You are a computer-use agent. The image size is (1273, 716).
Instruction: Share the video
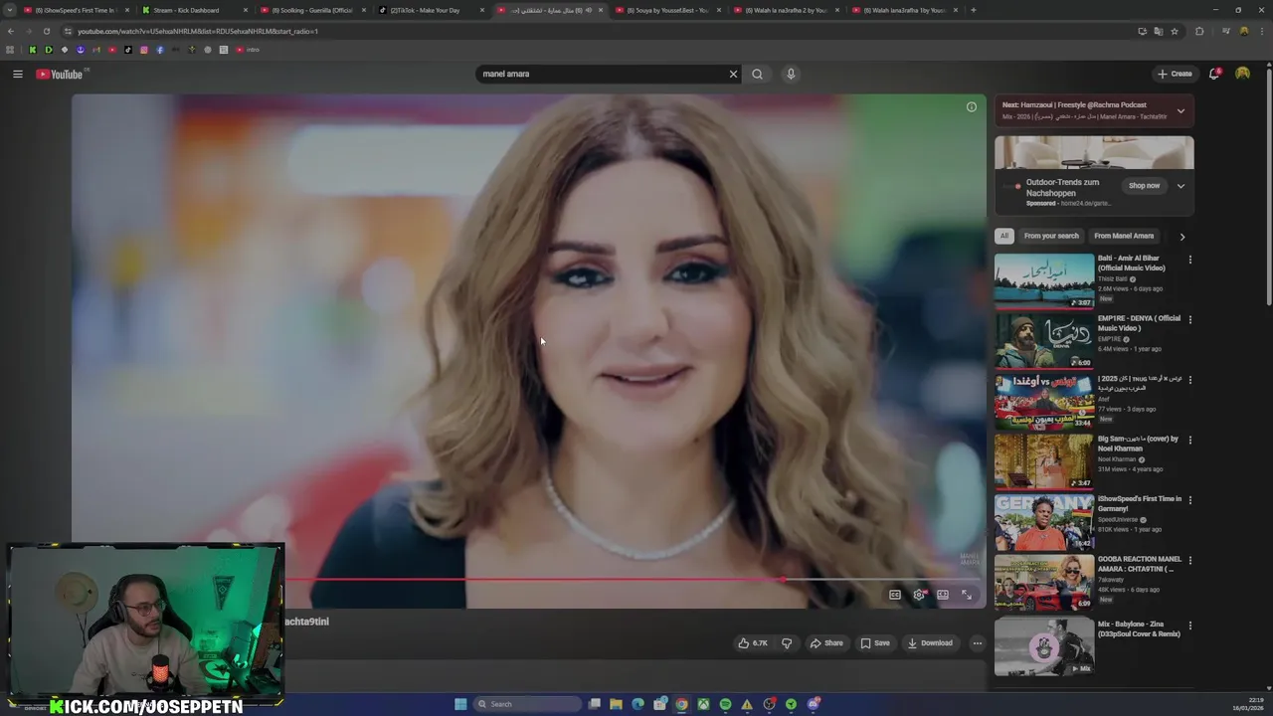(x=826, y=643)
